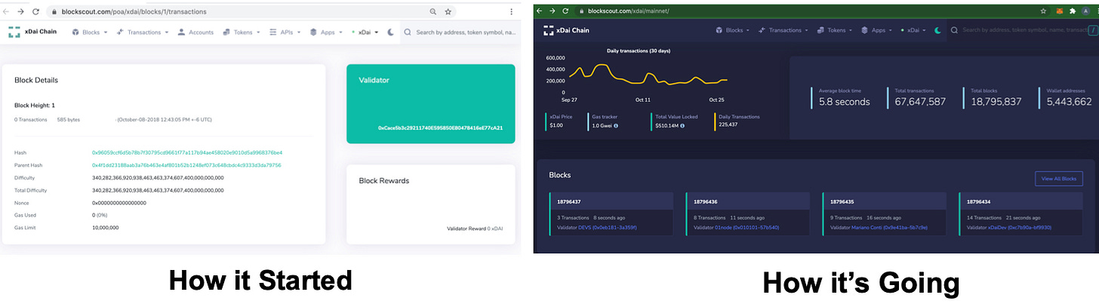Click the xDai Chain logo in light window

tap(33, 32)
